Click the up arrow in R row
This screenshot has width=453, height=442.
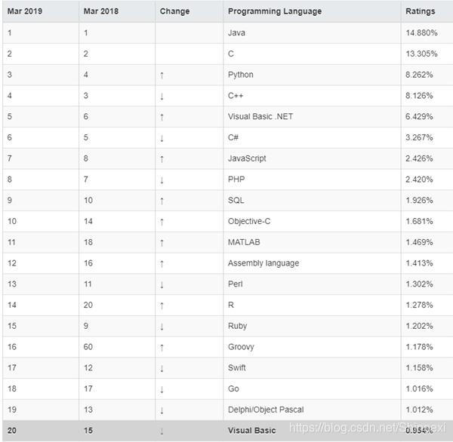pyautogui.click(x=162, y=305)
